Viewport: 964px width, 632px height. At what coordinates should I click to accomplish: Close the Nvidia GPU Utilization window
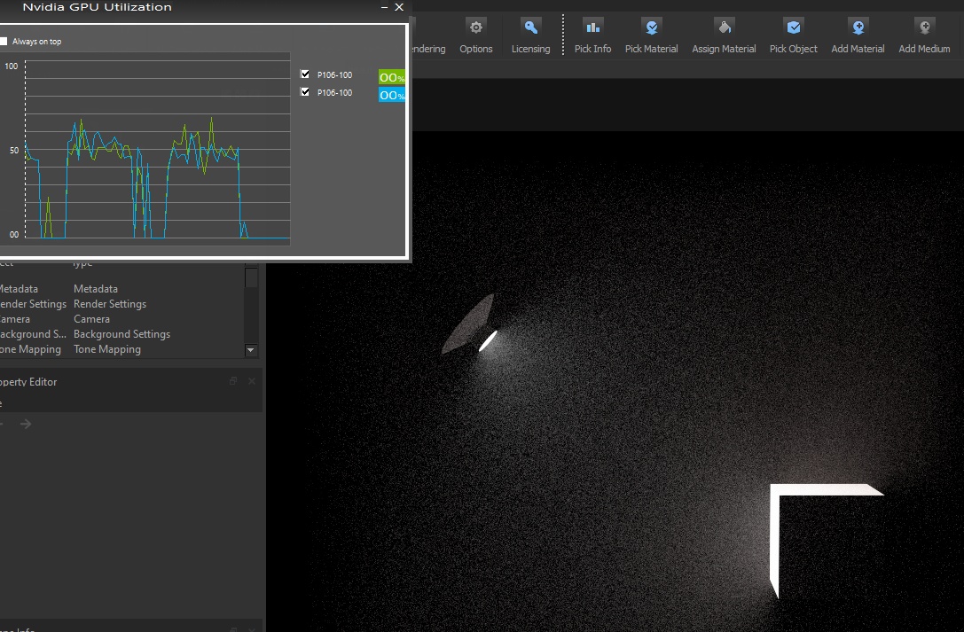tap(399, 7)
